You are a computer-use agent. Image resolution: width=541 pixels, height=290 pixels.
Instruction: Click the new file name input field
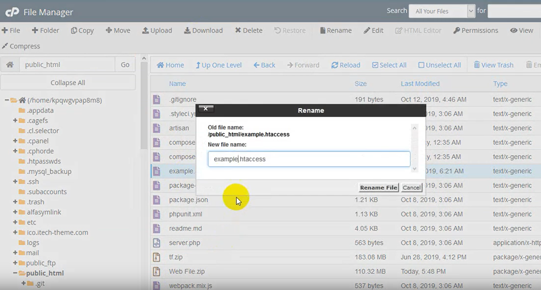[x=309, y=159]
